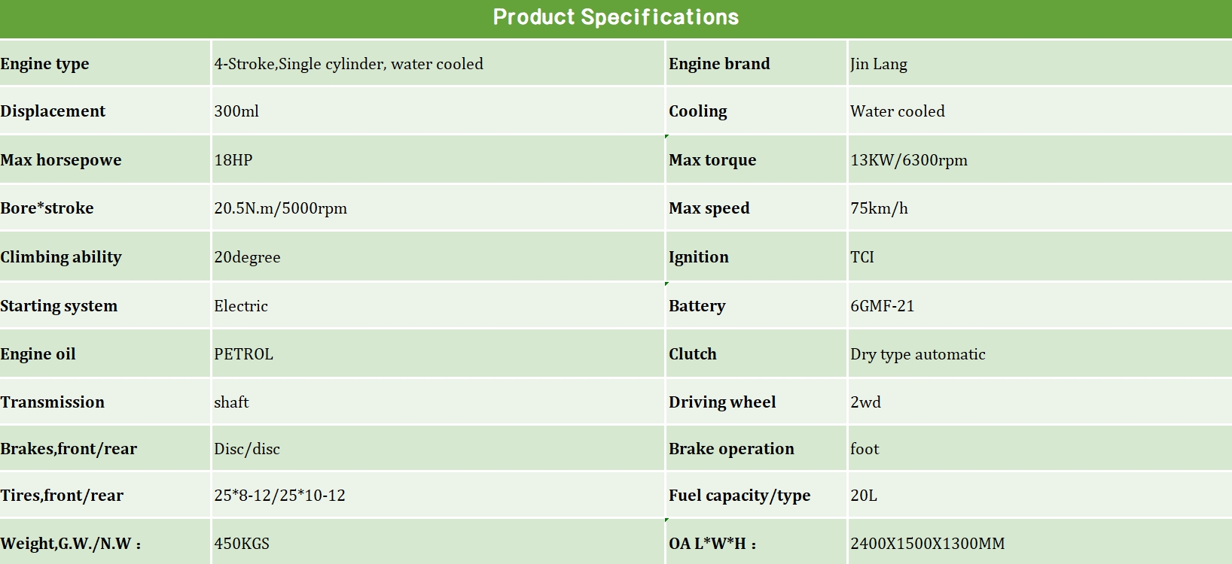
Task: Select the TCI ignition value
Action: 862,257
